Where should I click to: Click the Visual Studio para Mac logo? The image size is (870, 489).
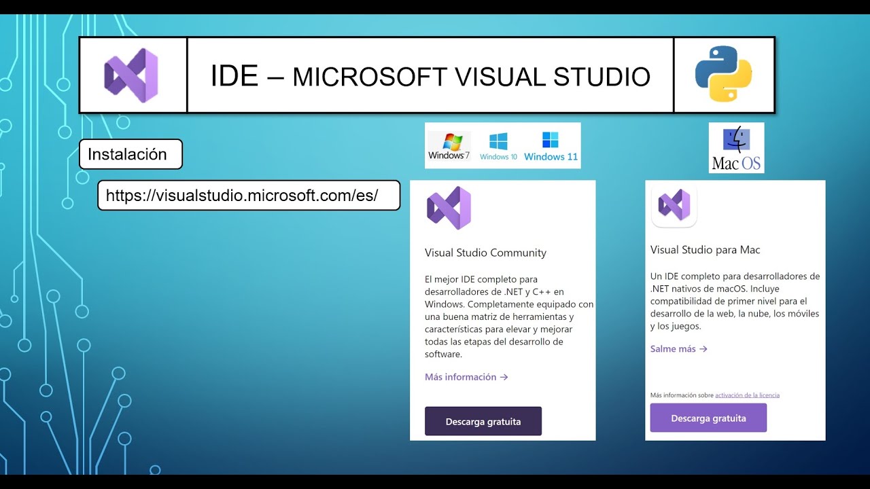click(674, 205)
